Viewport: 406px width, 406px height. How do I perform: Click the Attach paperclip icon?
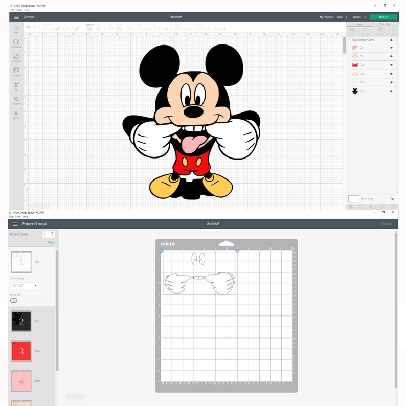pos(370,207)
